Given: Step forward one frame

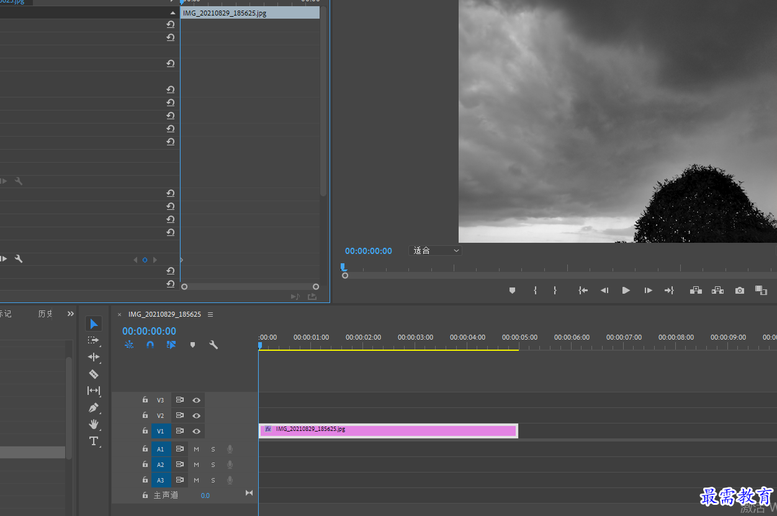Looking at the screenshot, I should click(x=648, y=290).
